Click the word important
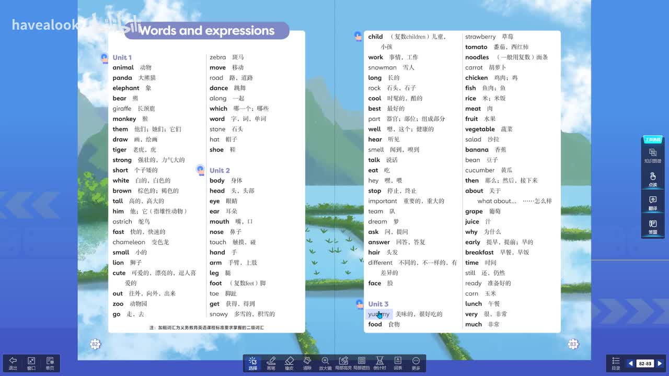This screenshot has height=376, width=669. (383, 201)
